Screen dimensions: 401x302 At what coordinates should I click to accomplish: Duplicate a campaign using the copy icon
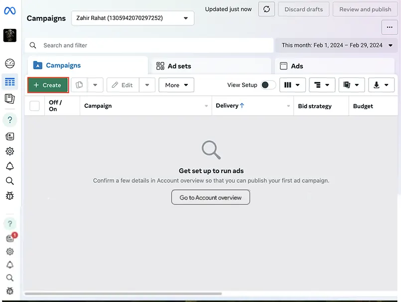click(79, 85)
